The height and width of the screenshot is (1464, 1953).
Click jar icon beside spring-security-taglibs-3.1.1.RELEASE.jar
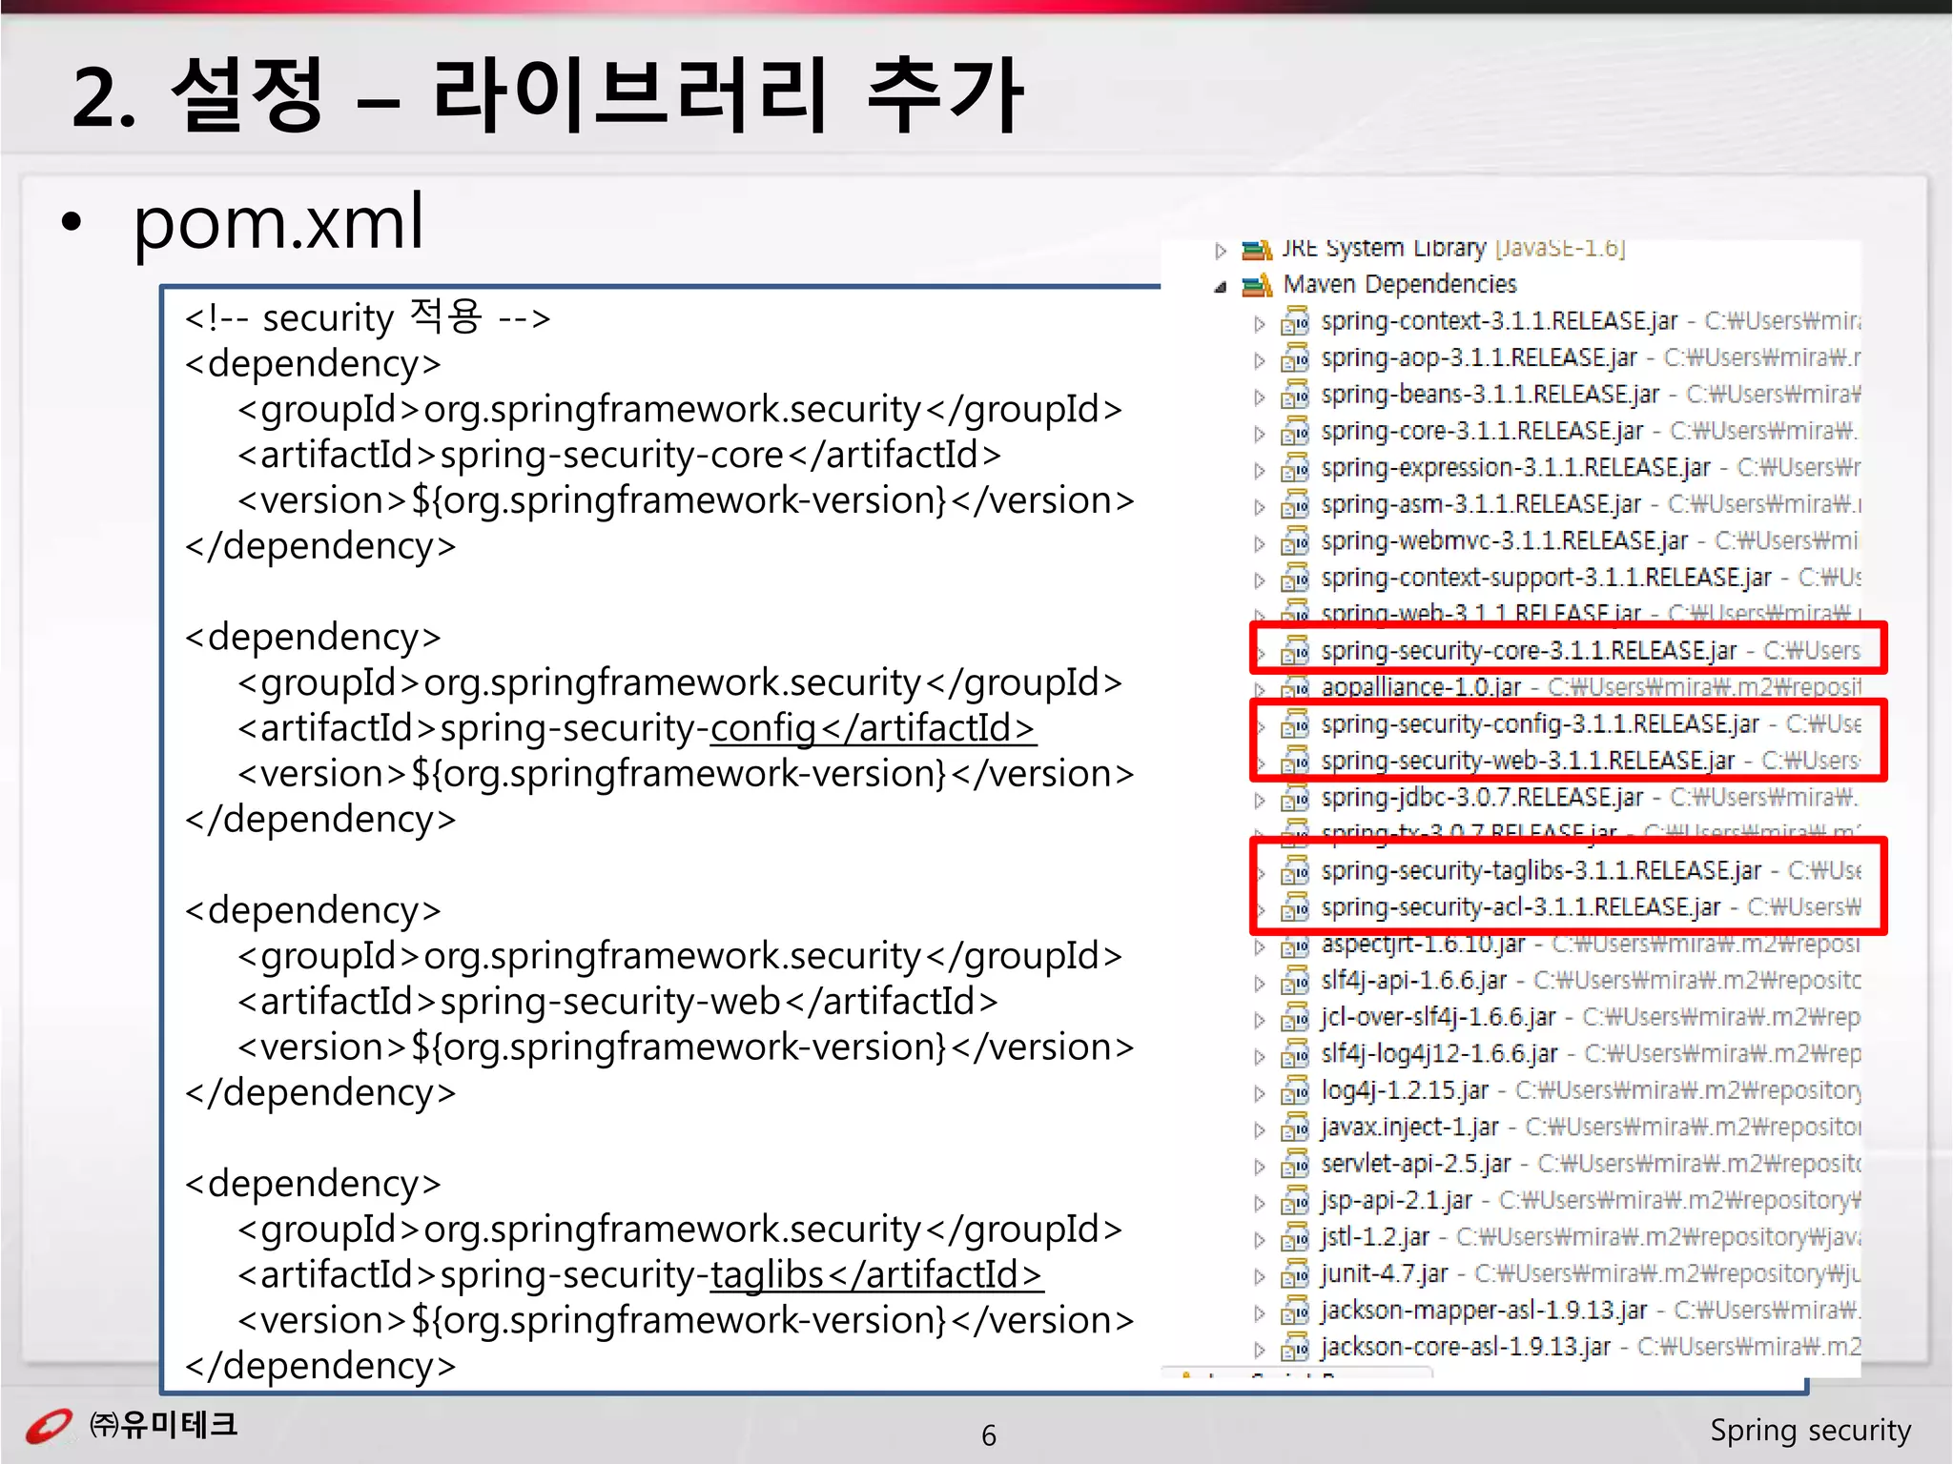coord(1295,871)
